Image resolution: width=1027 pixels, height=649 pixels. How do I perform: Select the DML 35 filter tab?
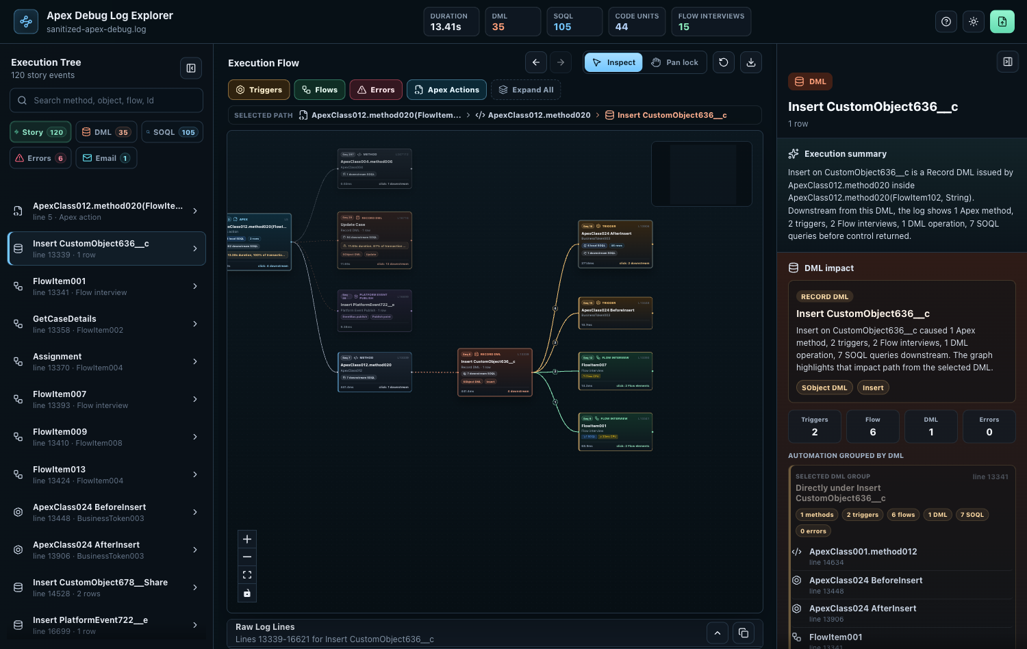pos(106,132)
